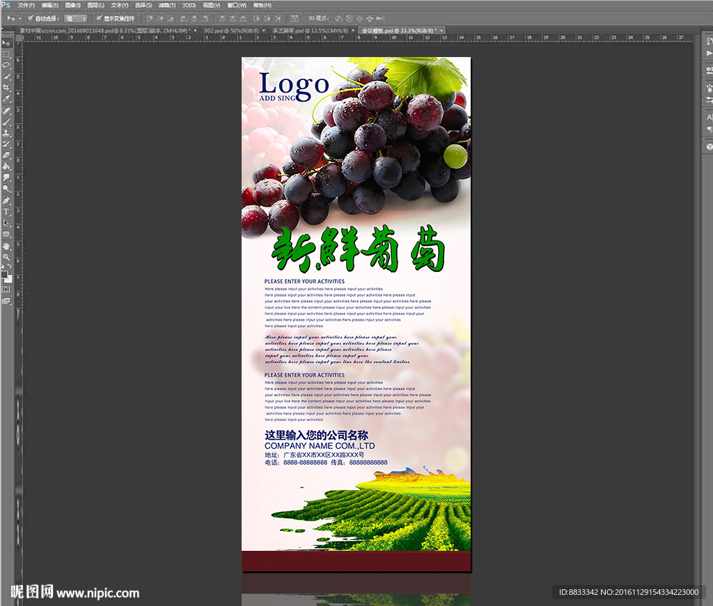Open the 图像(I) menu
The width and height of the screenshot is (713, 606).
coord(72,5)
